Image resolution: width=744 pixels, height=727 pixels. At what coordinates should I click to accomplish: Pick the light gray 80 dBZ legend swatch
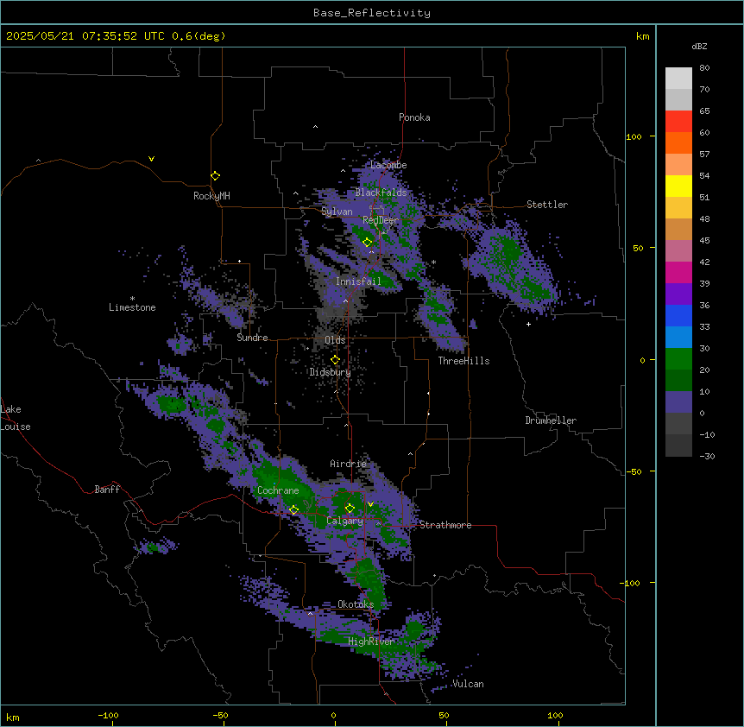point(678,79)
